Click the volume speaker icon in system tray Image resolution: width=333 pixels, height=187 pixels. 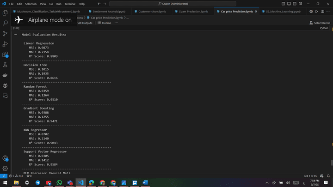coord(288,182)
